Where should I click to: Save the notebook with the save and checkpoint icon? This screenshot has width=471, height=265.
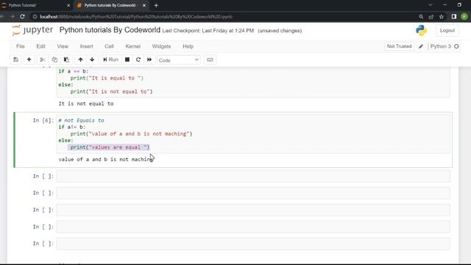click(x=15, y=60)
